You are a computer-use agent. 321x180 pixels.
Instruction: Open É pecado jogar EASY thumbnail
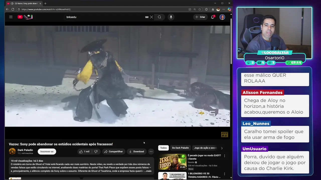coord(172,162)
